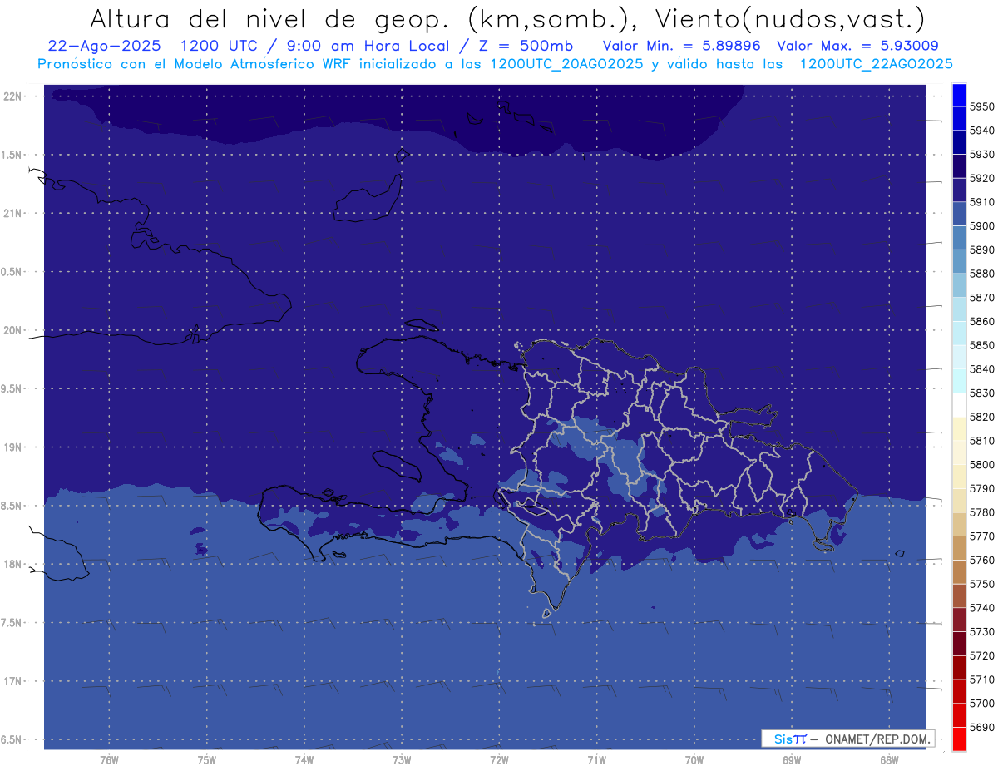Click the 5750 color scale label
The height and width of the screenshot is (771, 998).
[981, 585]
